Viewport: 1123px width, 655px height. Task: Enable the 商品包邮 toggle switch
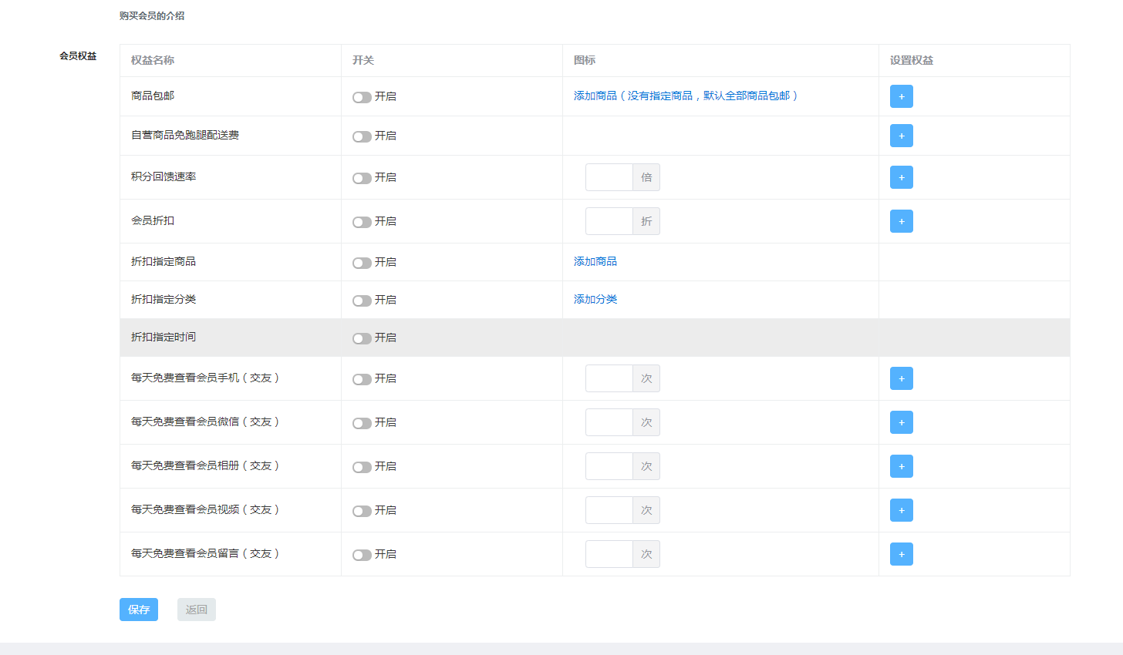362,97
